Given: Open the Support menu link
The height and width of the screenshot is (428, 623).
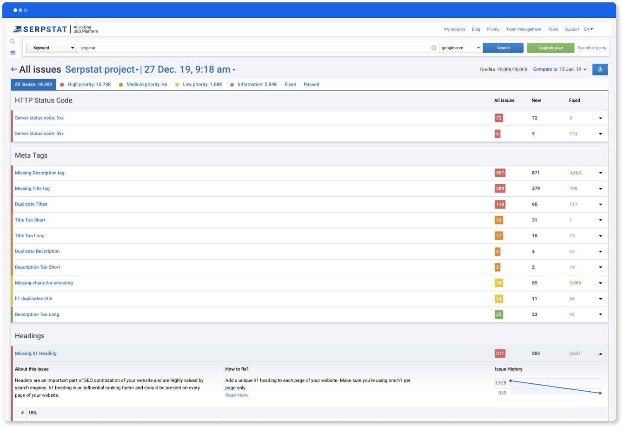Looking at the screenshot, I should [572, 29].
